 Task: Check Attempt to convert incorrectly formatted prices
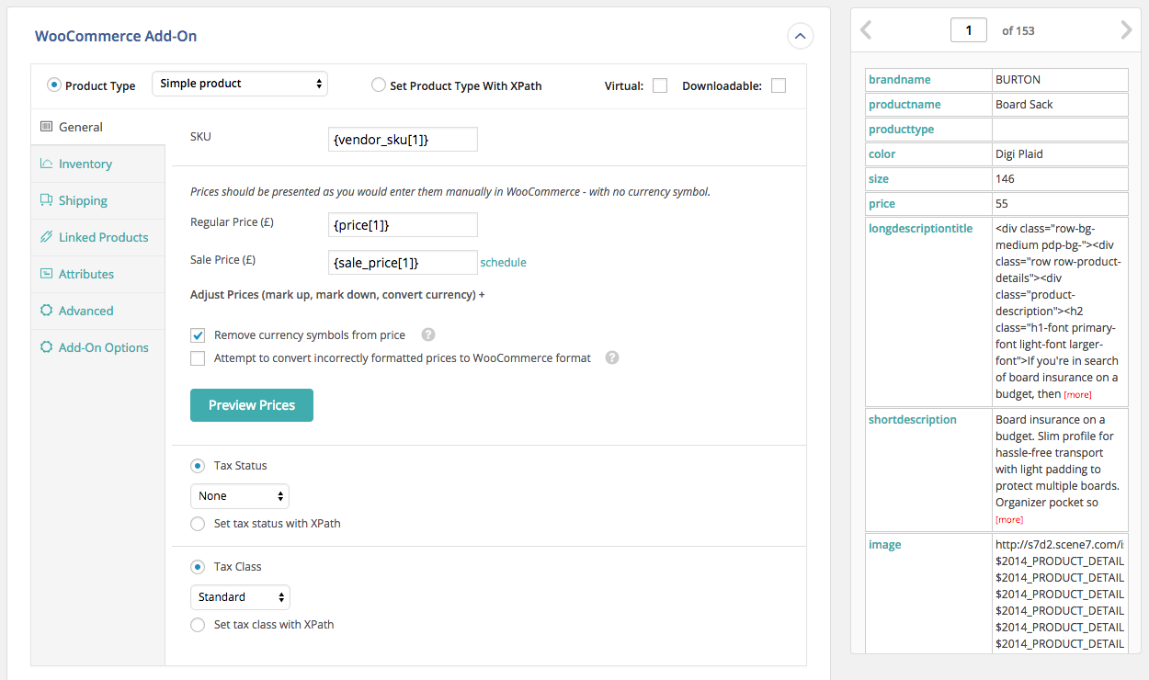198,357
